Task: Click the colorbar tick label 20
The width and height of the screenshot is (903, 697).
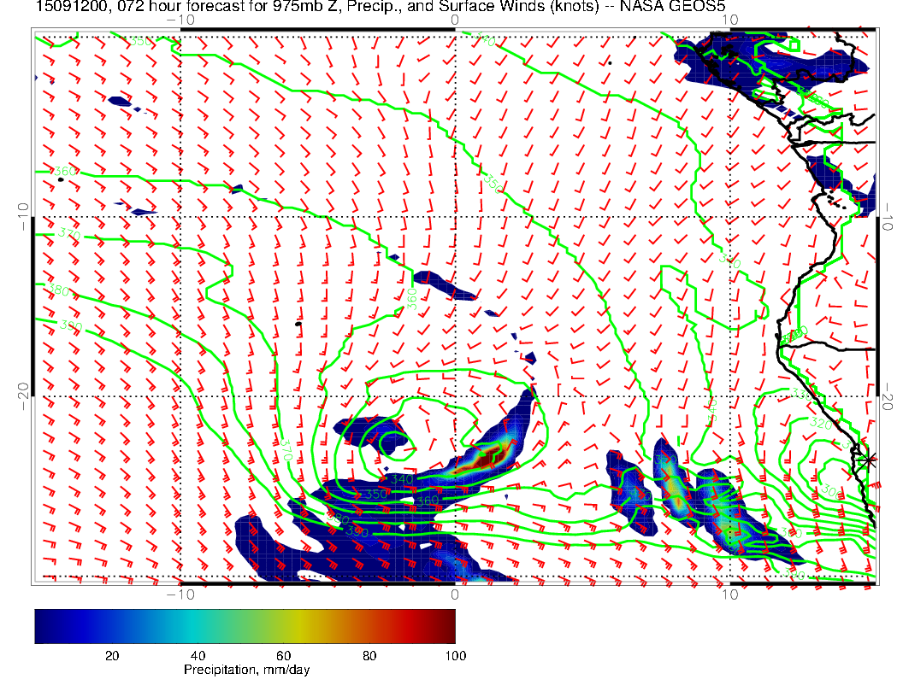Action: coord(111,655)
